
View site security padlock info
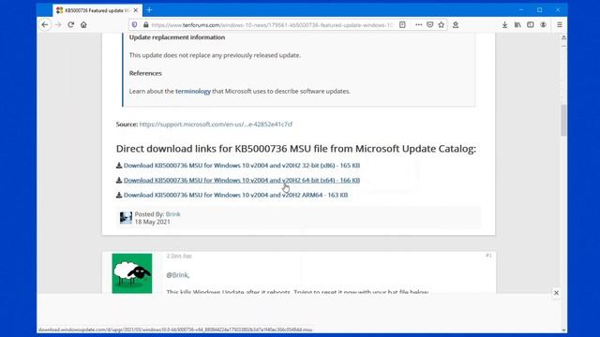146,25
